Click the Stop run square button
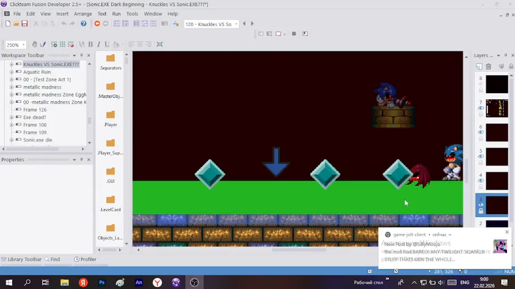 tap(294, 34)
